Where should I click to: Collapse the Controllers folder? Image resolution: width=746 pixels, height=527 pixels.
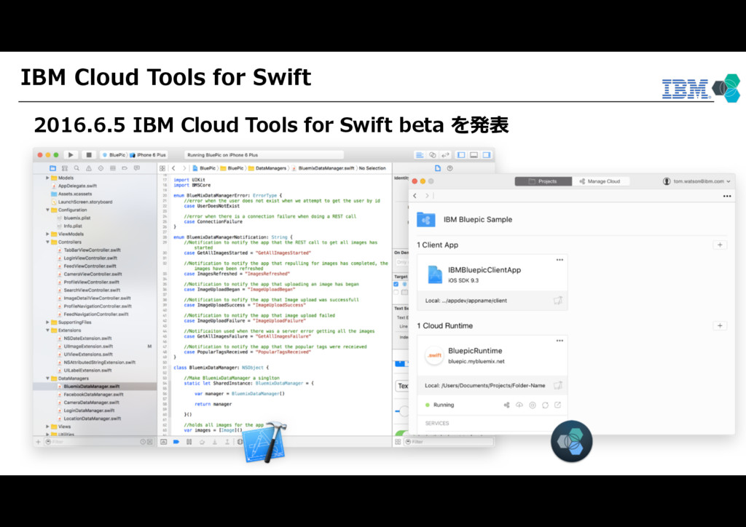(x=47, y=242)
